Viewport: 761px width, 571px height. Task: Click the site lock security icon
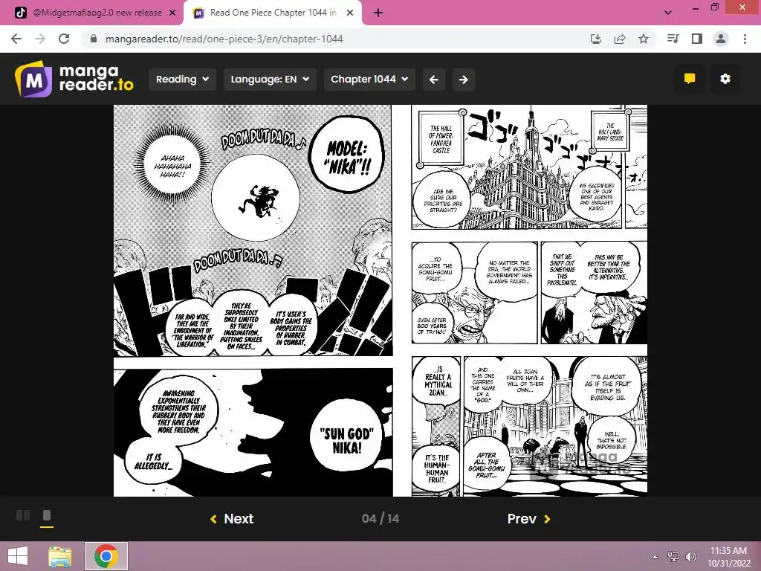(x=94, y=39)
